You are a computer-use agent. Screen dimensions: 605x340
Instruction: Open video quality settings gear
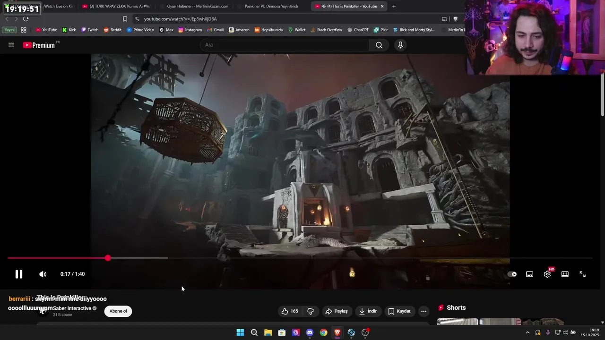click(x=547, y=274)
